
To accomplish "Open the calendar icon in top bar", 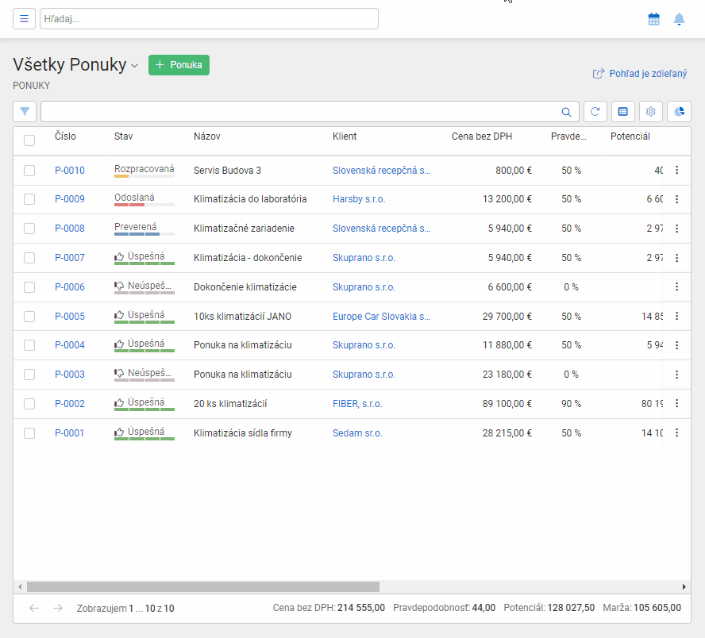I will [x=653, y=19].
